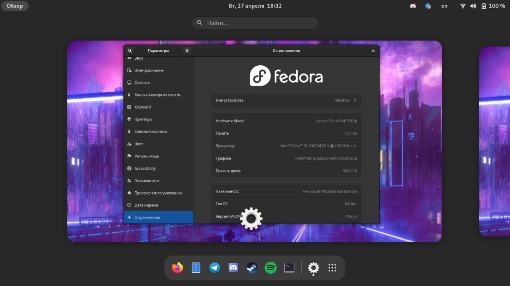The height and width of the screenshot is (286, 510).
Task: Click the Fedora logo
Action: (x=286, y=76)
